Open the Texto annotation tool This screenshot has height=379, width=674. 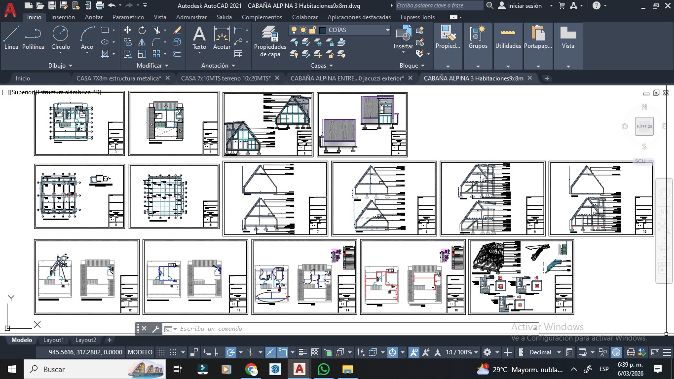pos(199,38)
